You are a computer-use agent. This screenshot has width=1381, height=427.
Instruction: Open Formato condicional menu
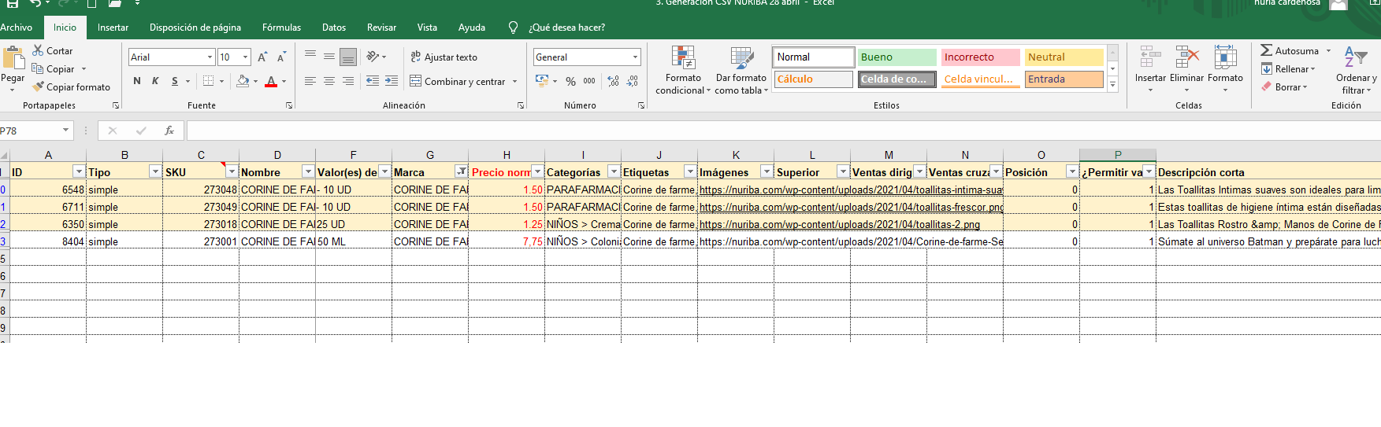pyautogui.click(x=683, y=70)
